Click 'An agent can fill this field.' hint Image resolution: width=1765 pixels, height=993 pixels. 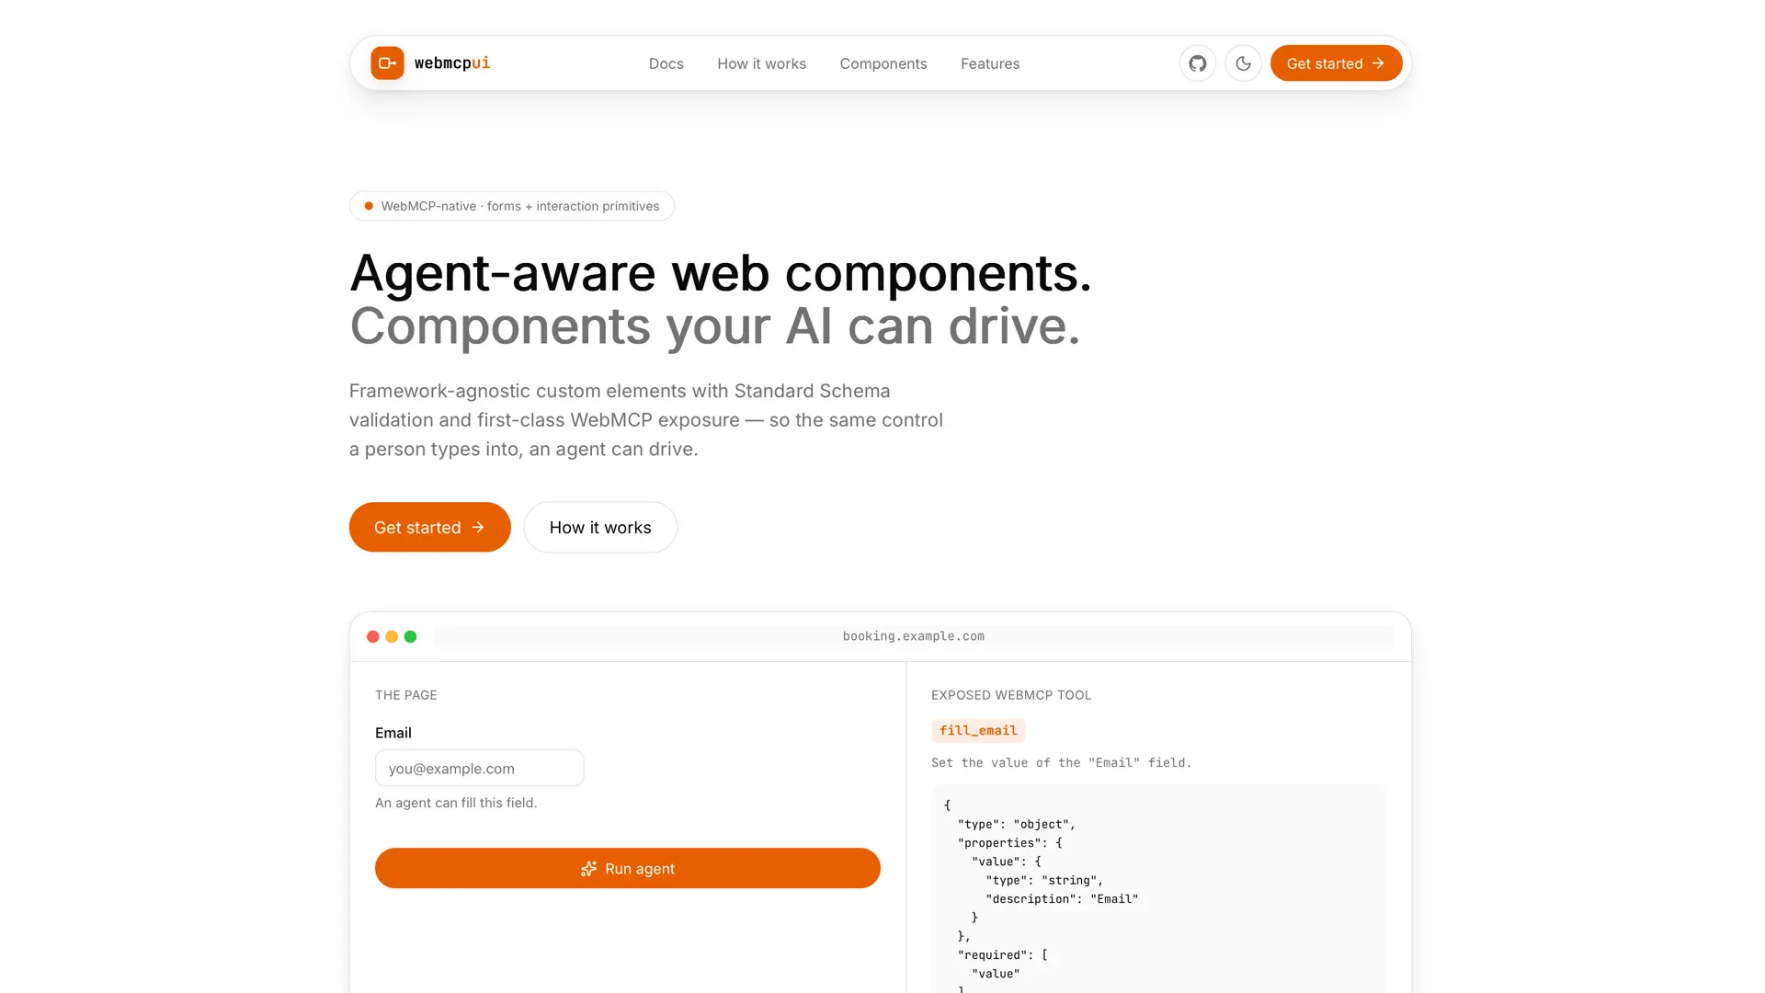(456, 803)
